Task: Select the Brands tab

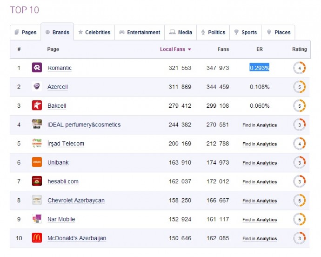Action: pos(57,32)
